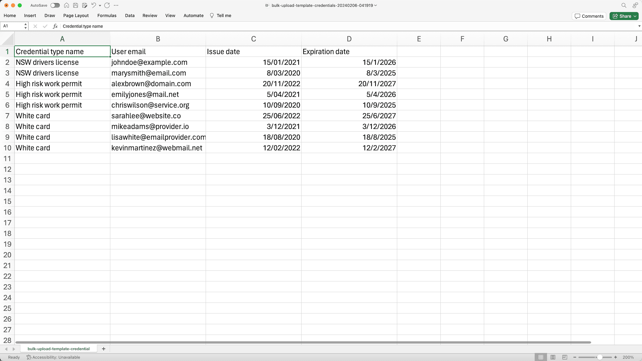Select the Insert Function (fx) icon

(55, 26)
